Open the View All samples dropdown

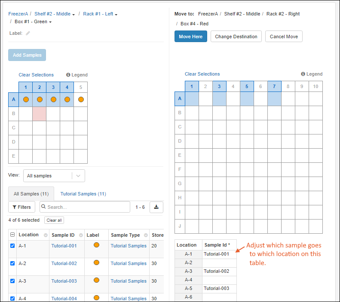click(54, 176)
